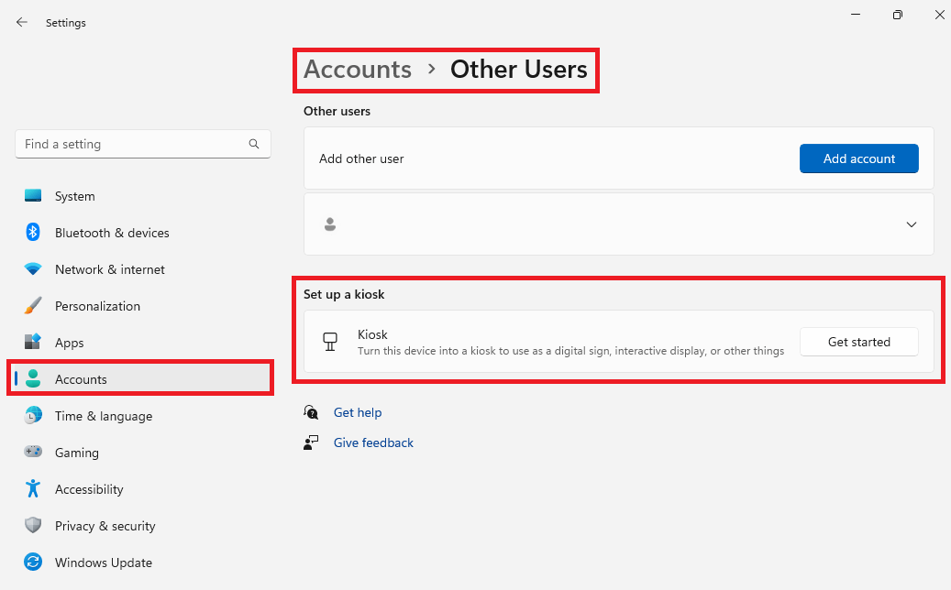Close the Settings window
The height and width of the screenshot is (590, 951).
pos(939,15)
